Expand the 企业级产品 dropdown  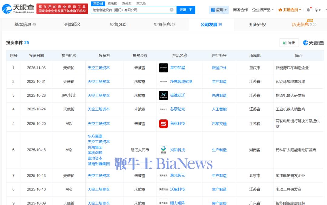point(263,10)
